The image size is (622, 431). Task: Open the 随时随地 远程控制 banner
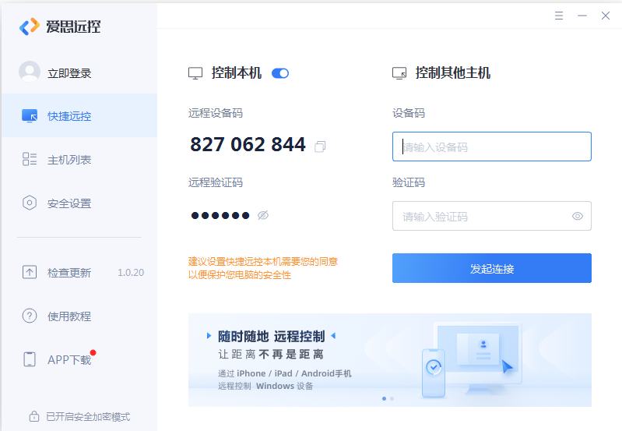coord(390,360)
